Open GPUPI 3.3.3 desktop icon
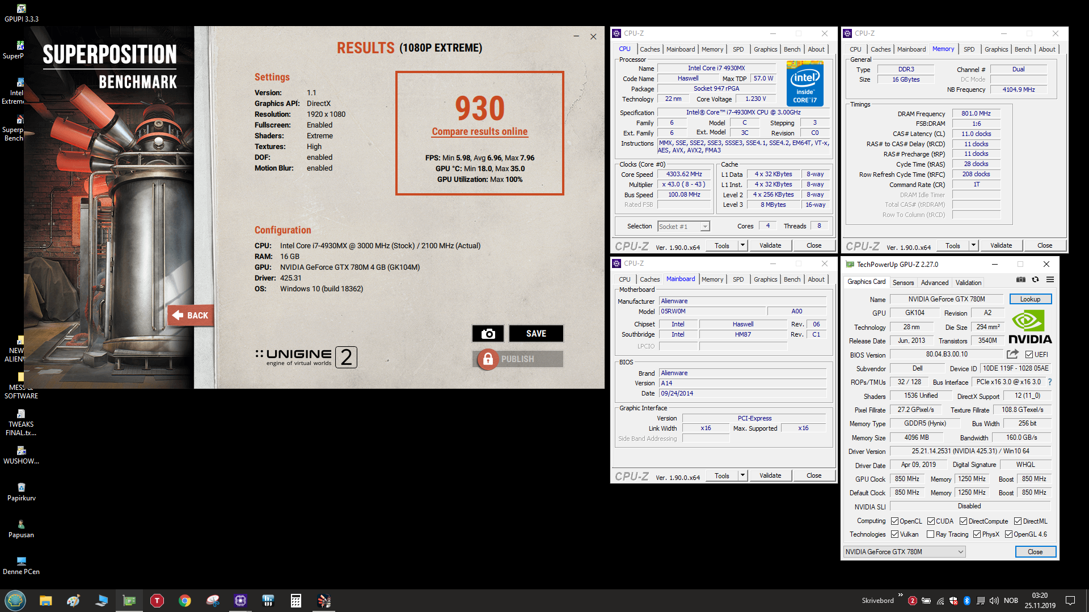 pos(21,14)
